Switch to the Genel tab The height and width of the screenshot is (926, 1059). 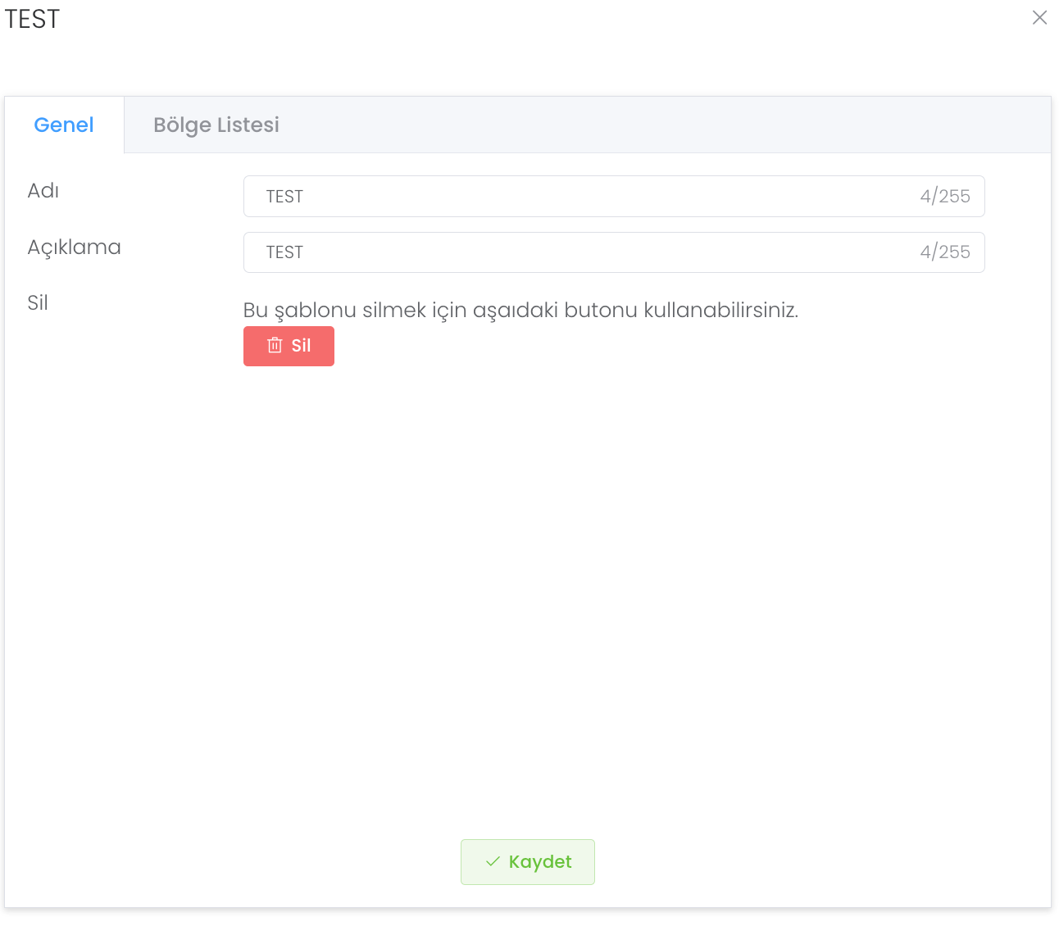[x=64, y=125]
